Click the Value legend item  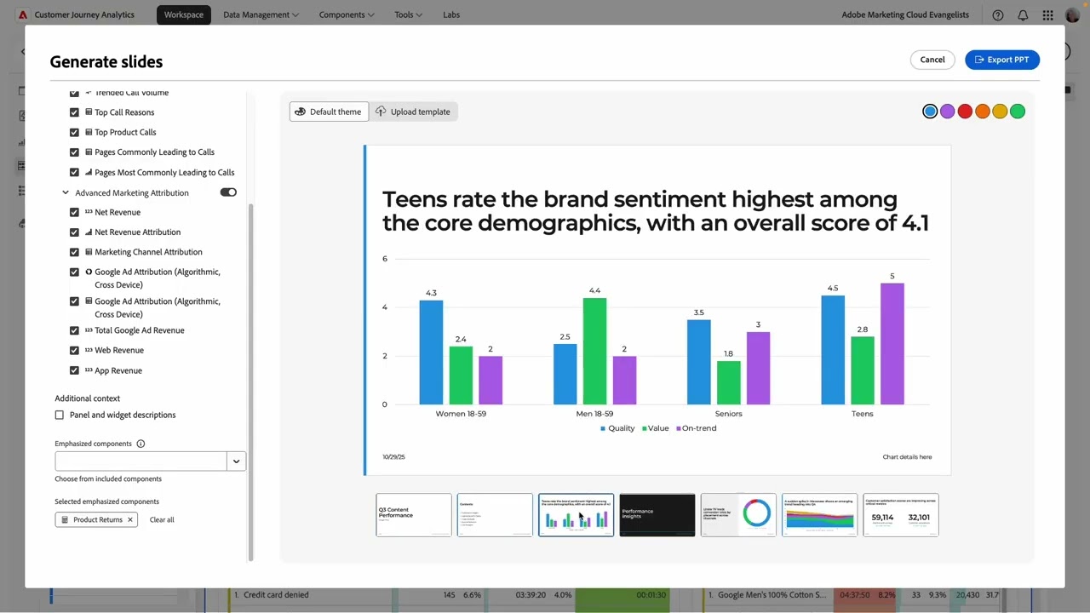[x=655, y=428]
